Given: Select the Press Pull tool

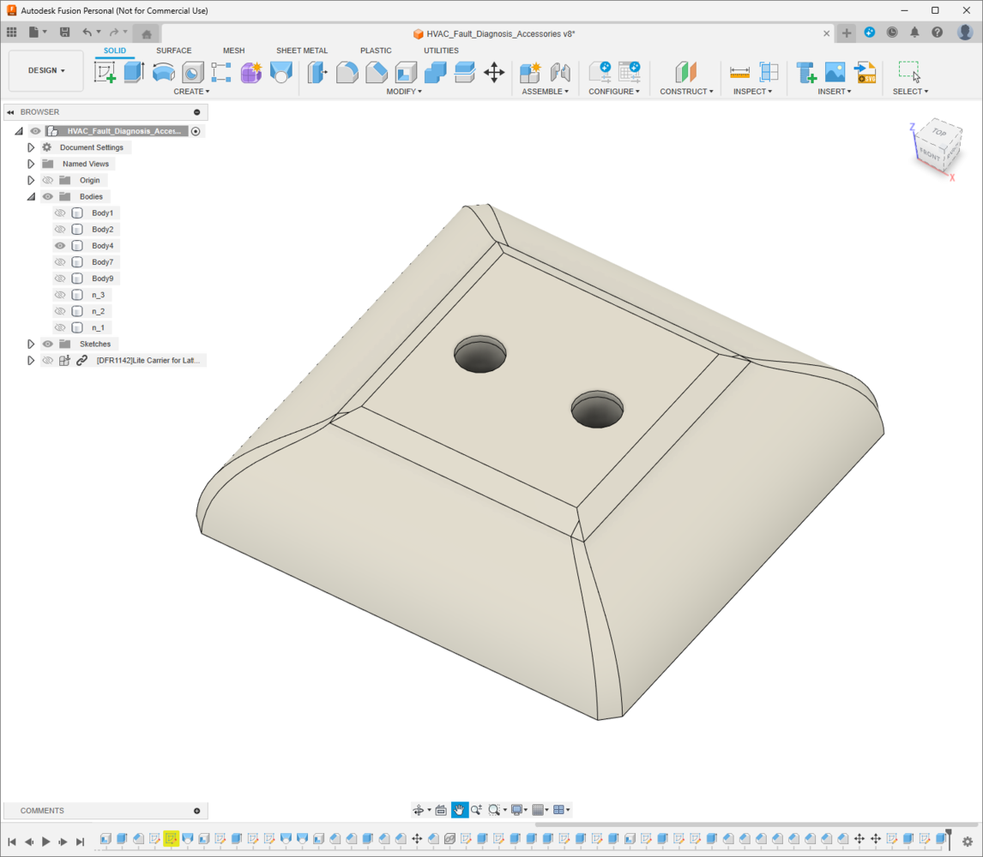Looking at the screenshot, I should pyautogui.click(x=317, y=72).
